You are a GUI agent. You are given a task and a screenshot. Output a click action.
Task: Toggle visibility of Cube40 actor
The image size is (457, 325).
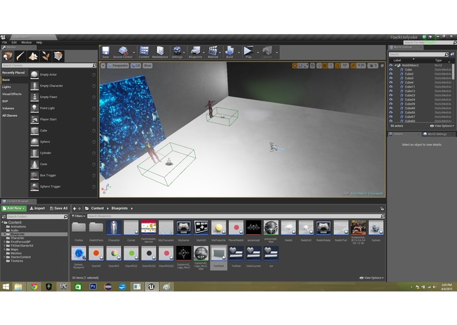click(391, 108)
